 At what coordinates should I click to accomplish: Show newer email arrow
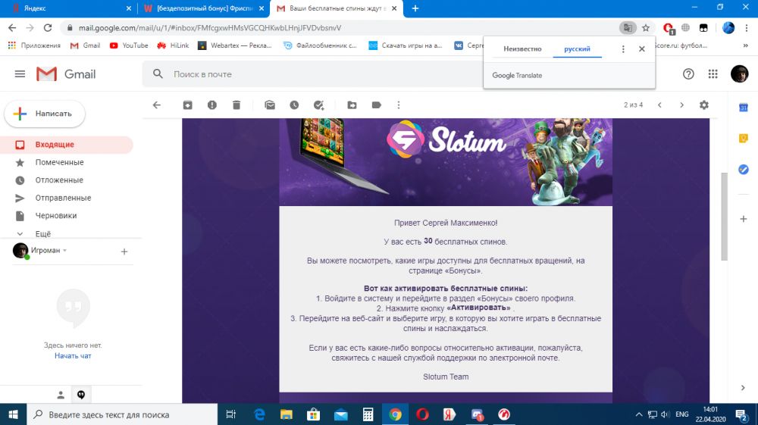659,105
